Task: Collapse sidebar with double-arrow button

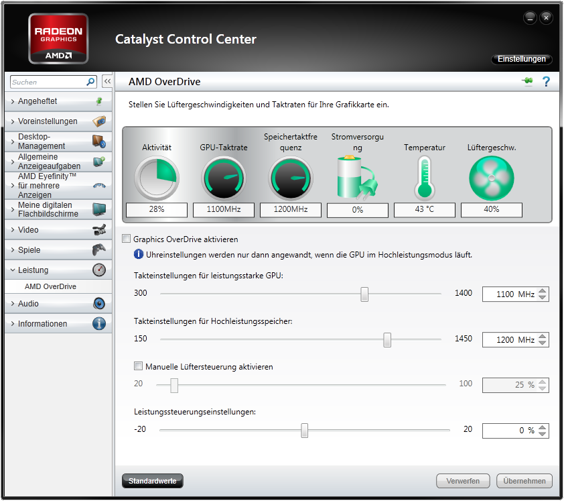Action: point(107,81)
